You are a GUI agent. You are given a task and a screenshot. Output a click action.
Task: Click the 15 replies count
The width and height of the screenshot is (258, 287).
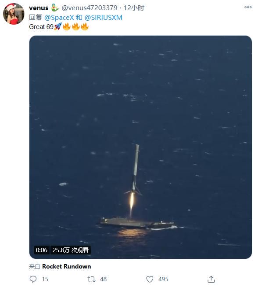[45, 280]
